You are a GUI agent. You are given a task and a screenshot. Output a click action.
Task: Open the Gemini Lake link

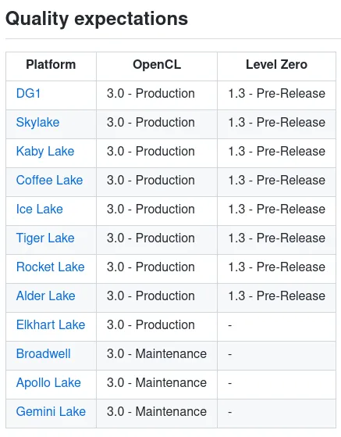point(51,412)
